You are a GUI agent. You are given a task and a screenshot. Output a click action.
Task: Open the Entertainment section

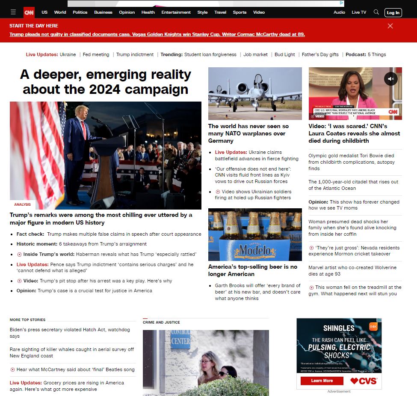coord(176,12)
